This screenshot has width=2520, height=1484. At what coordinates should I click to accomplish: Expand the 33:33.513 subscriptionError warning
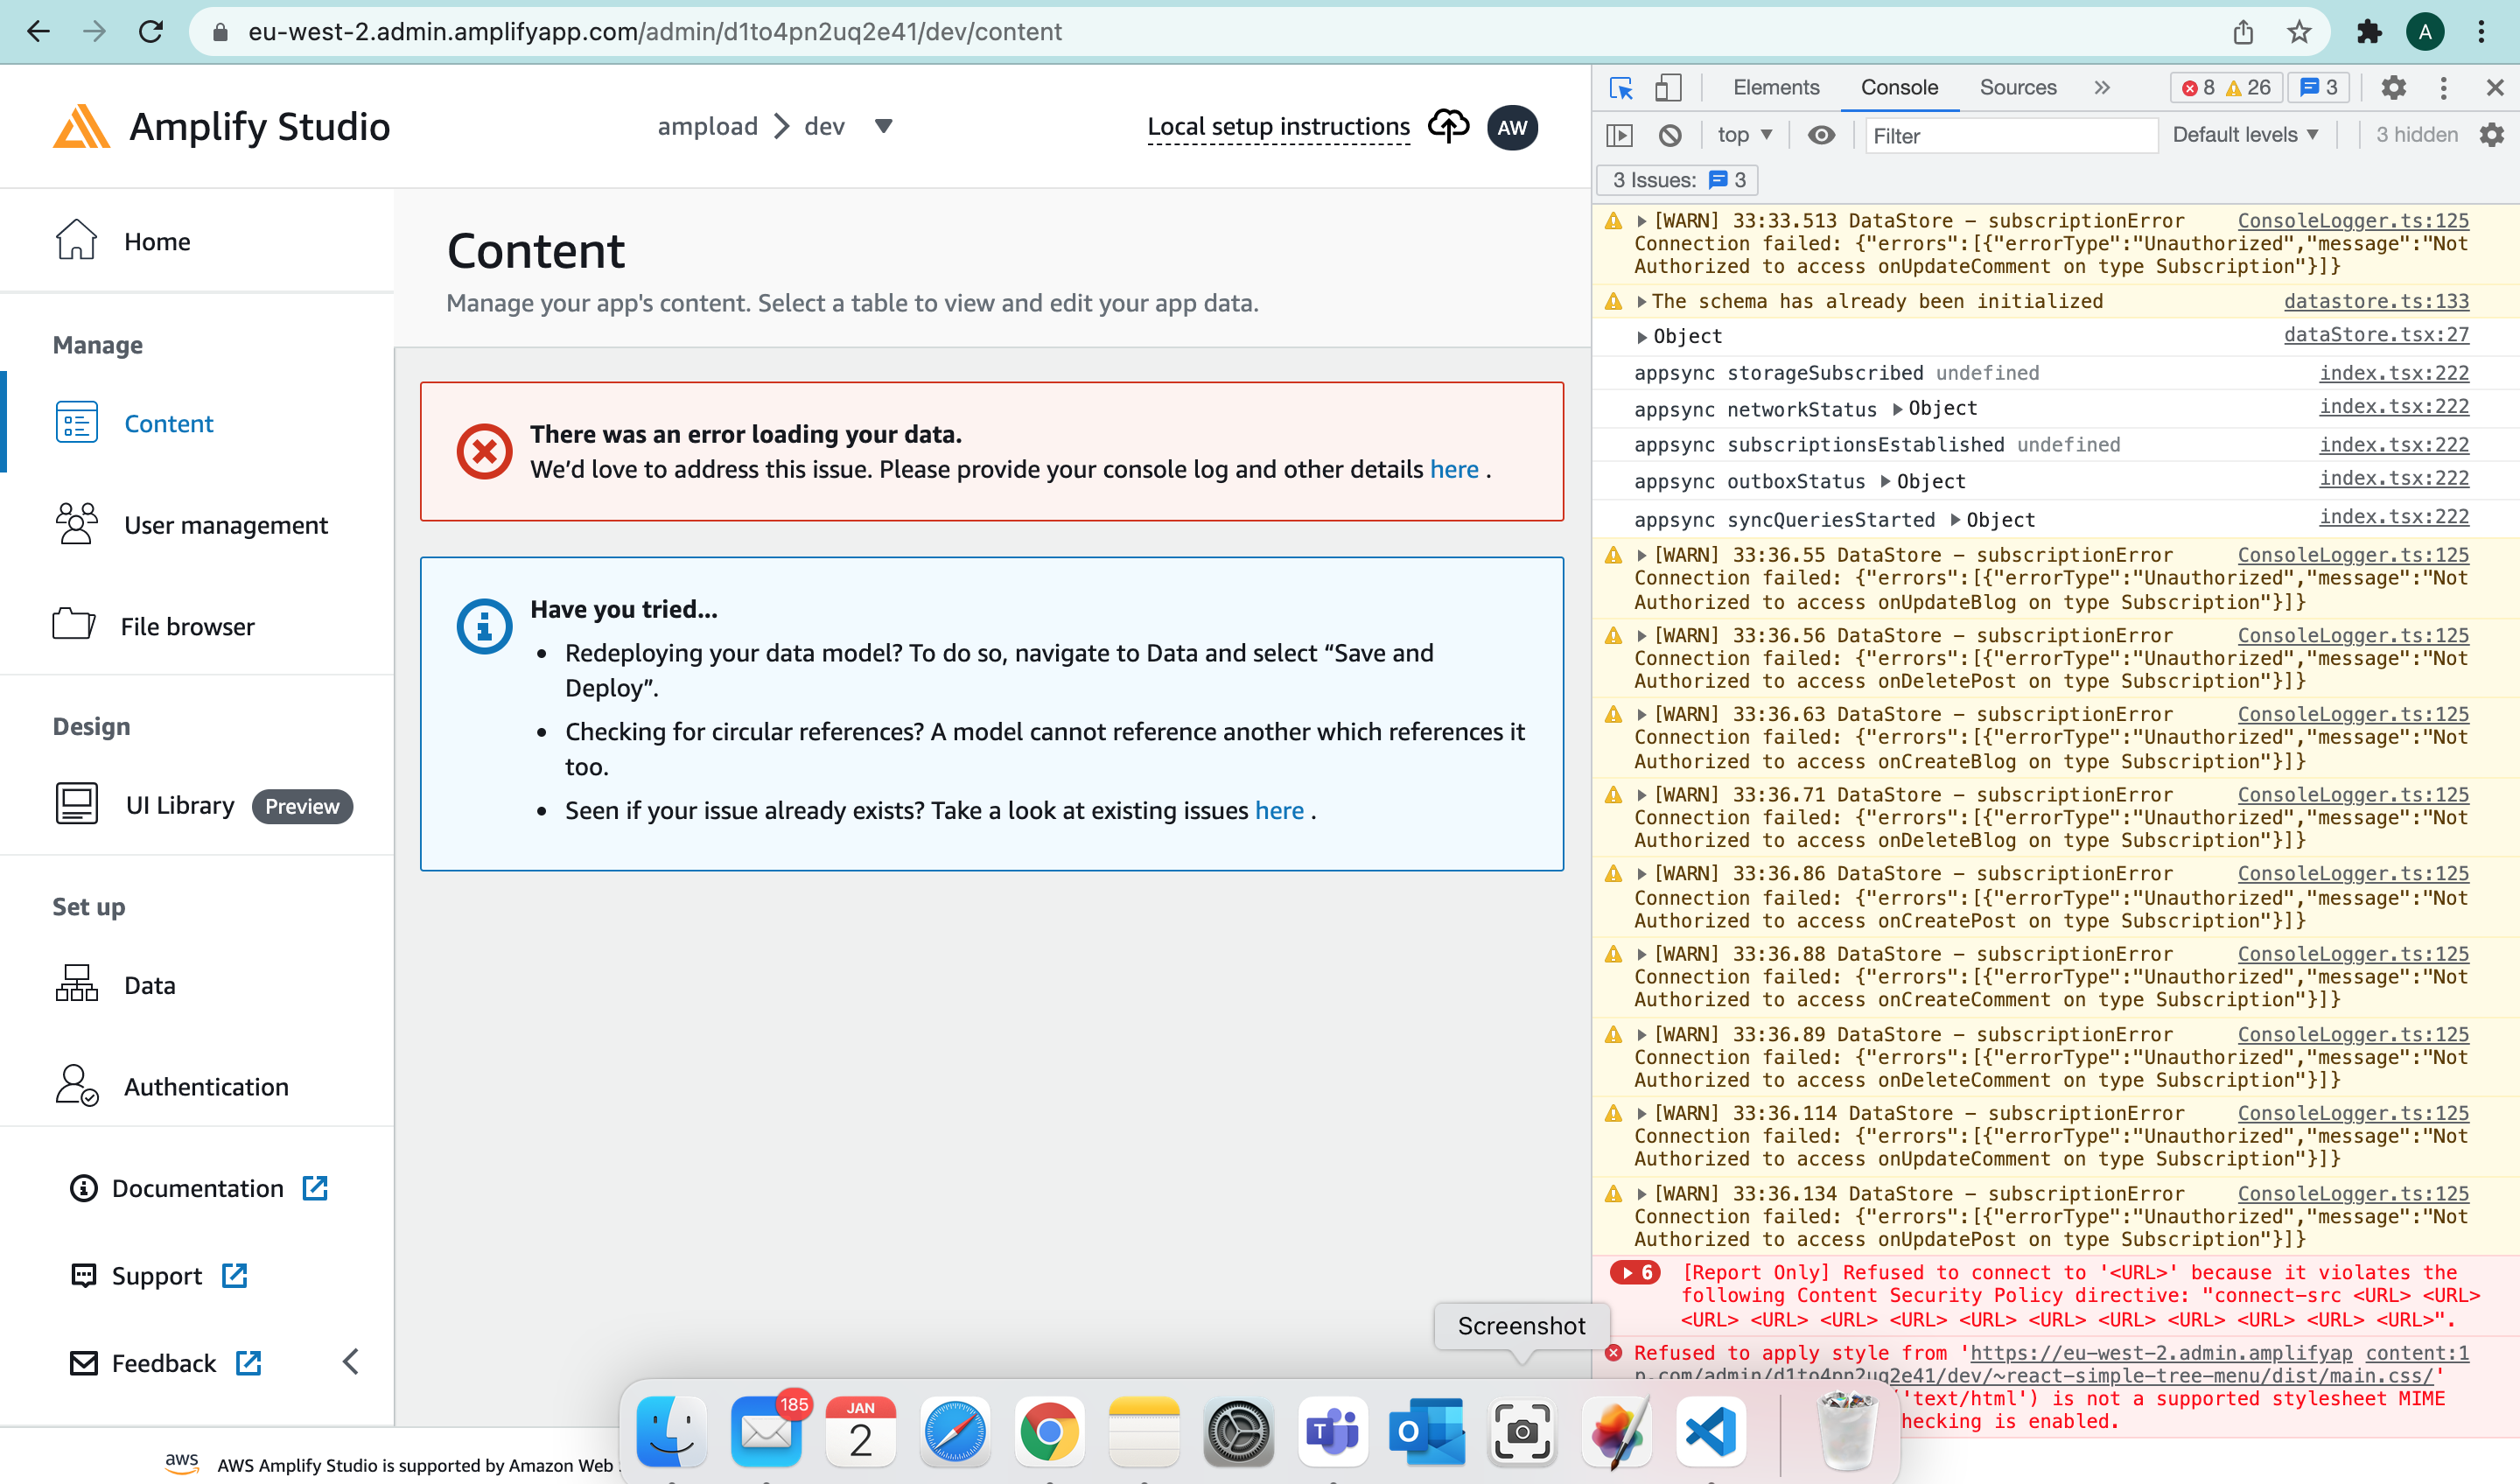click(1641, 221)
